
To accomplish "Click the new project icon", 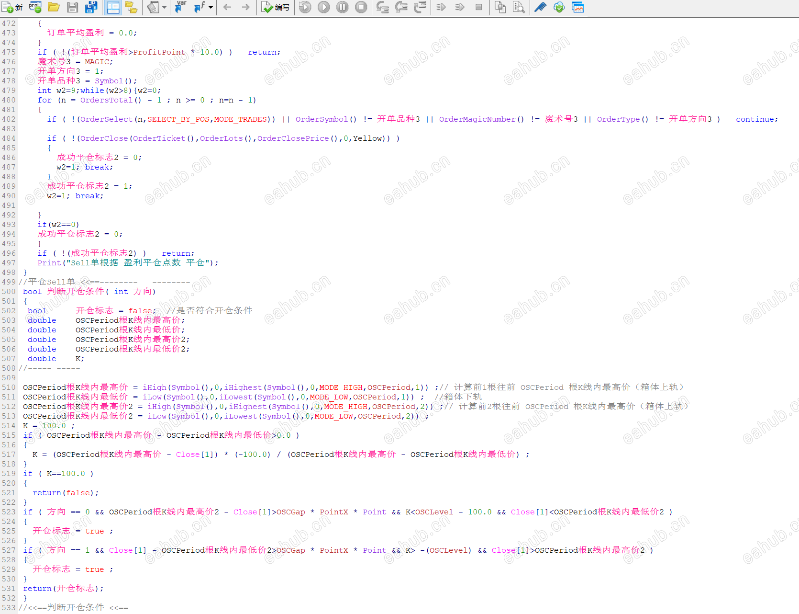I will tap(35, 7).
